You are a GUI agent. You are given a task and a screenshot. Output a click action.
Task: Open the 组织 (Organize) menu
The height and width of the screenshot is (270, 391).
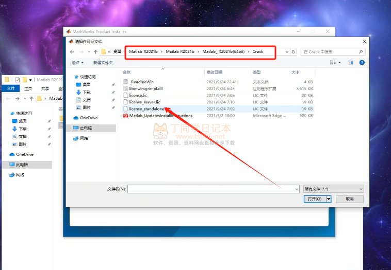[77, 63]
